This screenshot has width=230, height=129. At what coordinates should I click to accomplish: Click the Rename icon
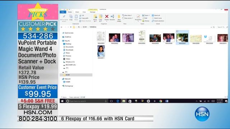pyautogui.click(x=112, y=16)
